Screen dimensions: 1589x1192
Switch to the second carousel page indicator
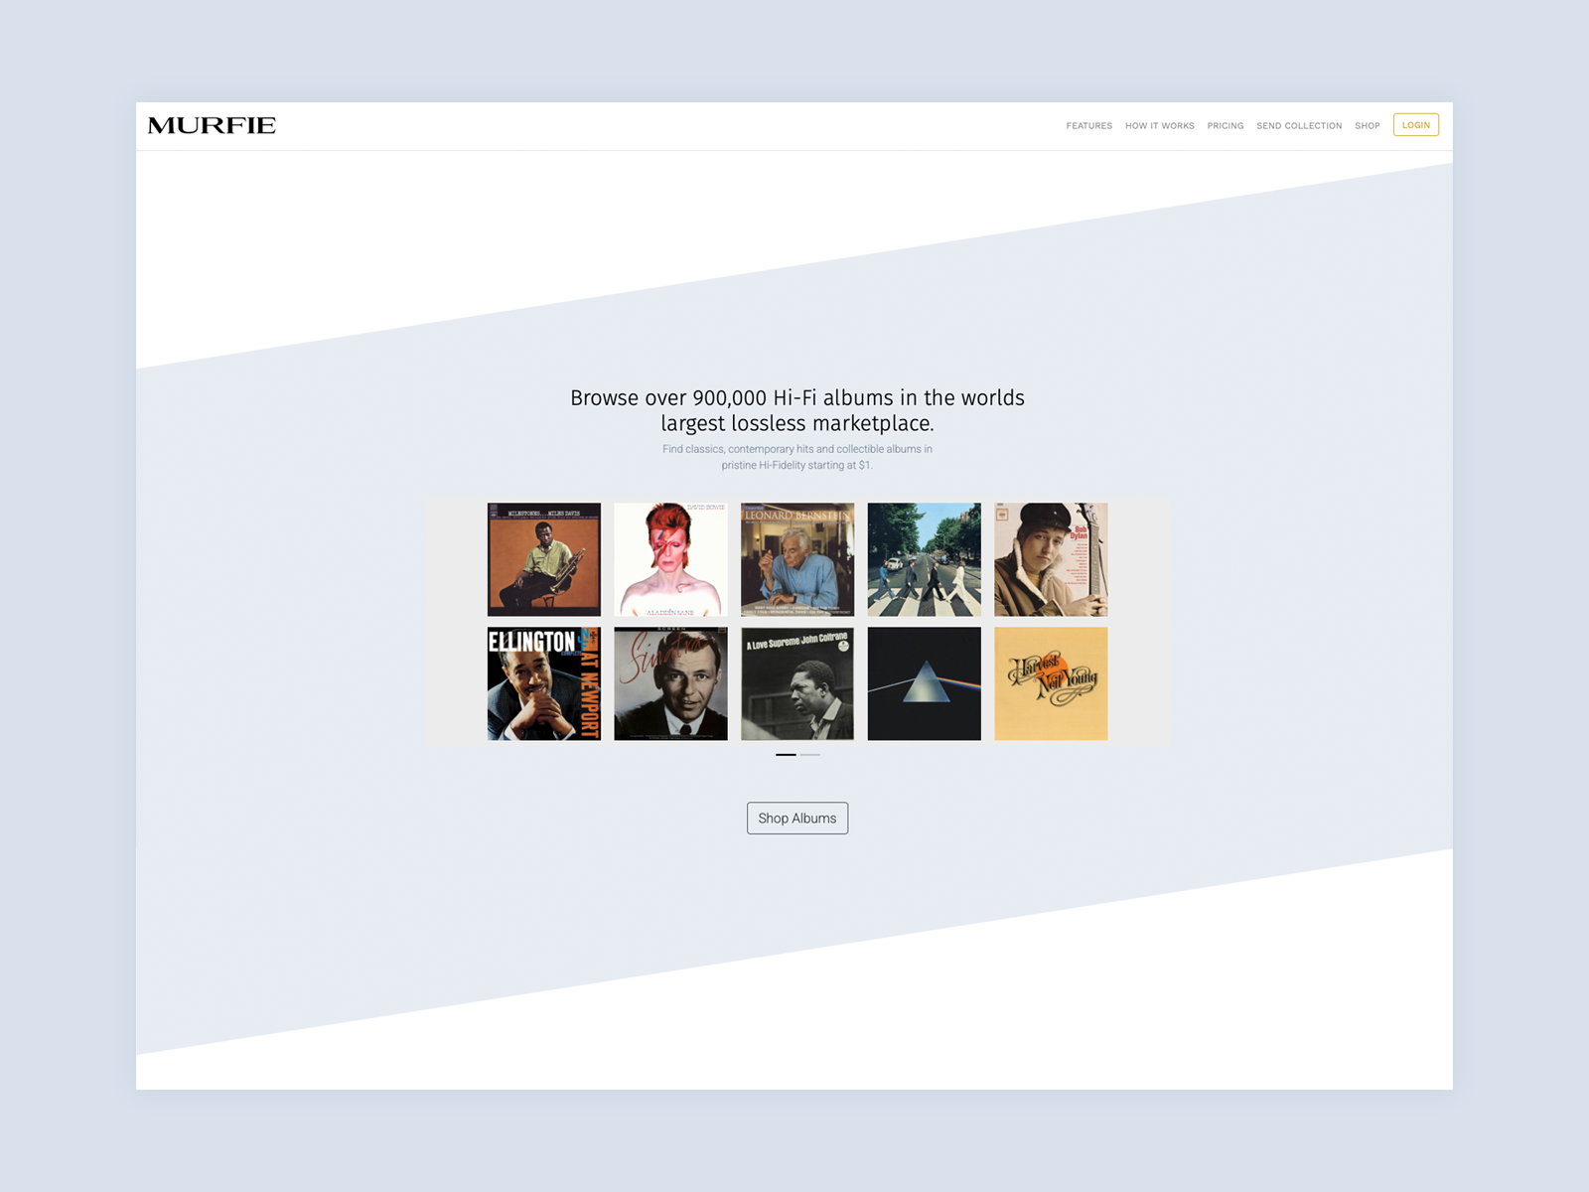pyautogui.click(x=810, y=755)
